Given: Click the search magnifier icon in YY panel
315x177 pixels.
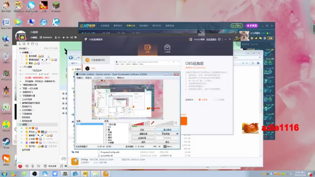Looking at the screenshot, I should 37,44.
